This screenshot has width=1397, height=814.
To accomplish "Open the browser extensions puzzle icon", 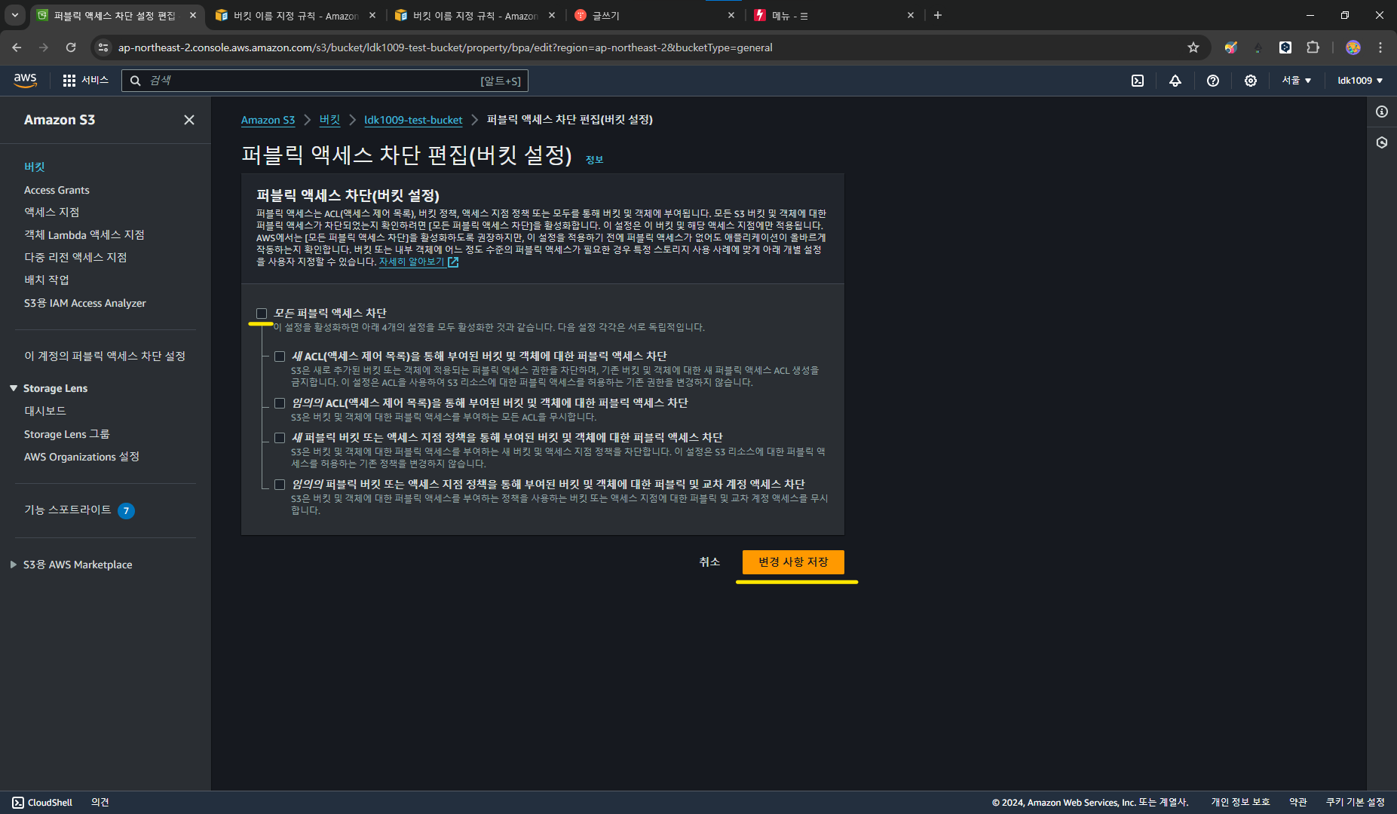I will (x=1313, y=47).
